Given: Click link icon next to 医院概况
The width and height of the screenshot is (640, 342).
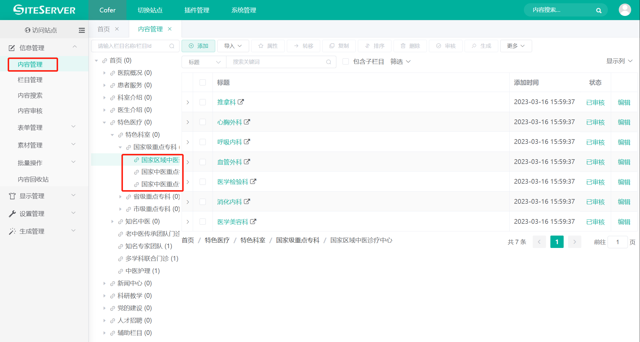Looking at the screenshot, I should click(112, 73).
